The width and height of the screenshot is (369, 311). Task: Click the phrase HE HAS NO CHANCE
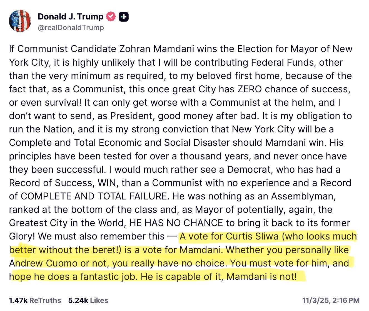pos(176,223)
